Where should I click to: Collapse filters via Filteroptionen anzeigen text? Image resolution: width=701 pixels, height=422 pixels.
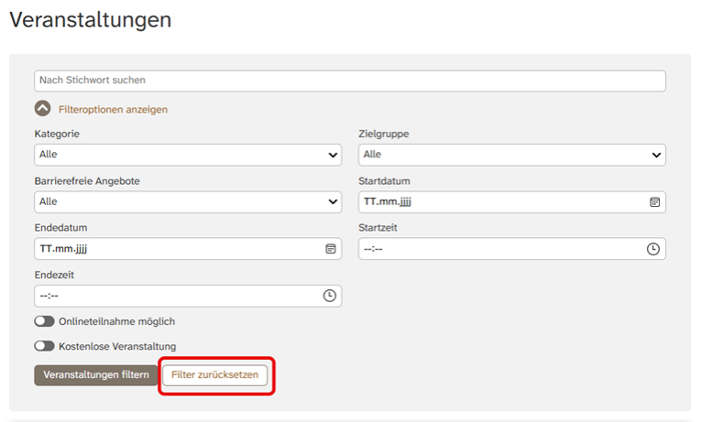[113, 109]
